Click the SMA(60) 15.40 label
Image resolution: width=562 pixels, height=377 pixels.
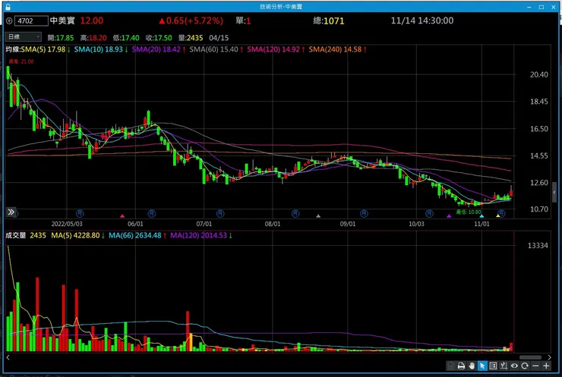[213, 49]
